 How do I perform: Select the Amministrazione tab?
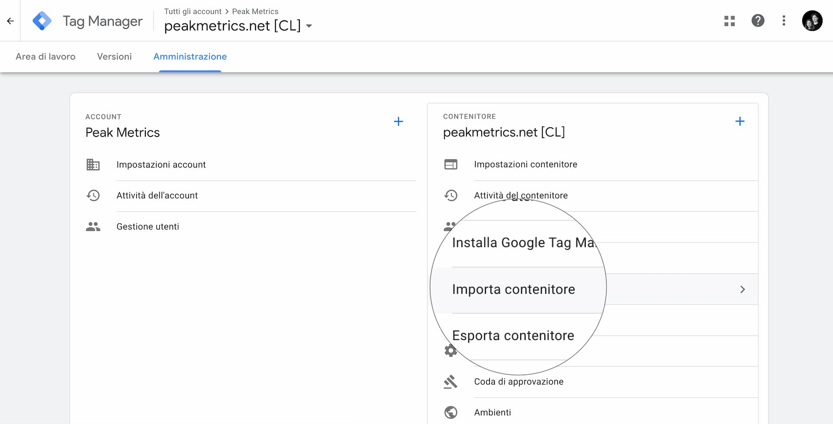(190, 57)
